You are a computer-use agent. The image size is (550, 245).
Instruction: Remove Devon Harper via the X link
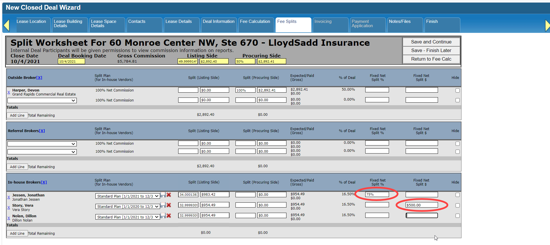(x=9, y=92)
